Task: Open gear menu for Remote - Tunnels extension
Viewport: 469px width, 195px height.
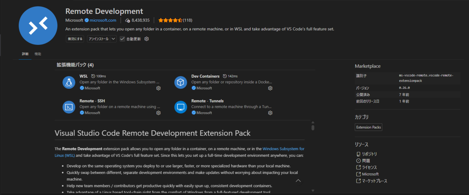Action: pyautogui.click(x=270, y=113)
